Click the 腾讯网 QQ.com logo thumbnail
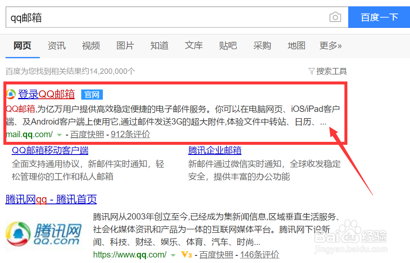Image resolution: width=410 pixels, height=263 pixels. coord(44,234)
